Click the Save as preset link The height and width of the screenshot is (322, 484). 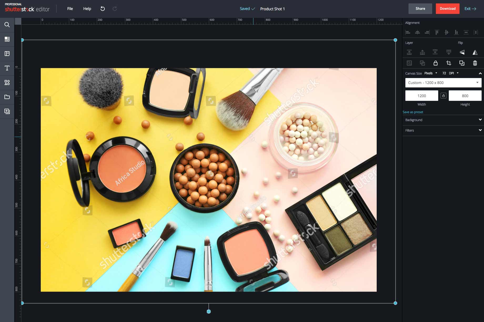(412, 112)
